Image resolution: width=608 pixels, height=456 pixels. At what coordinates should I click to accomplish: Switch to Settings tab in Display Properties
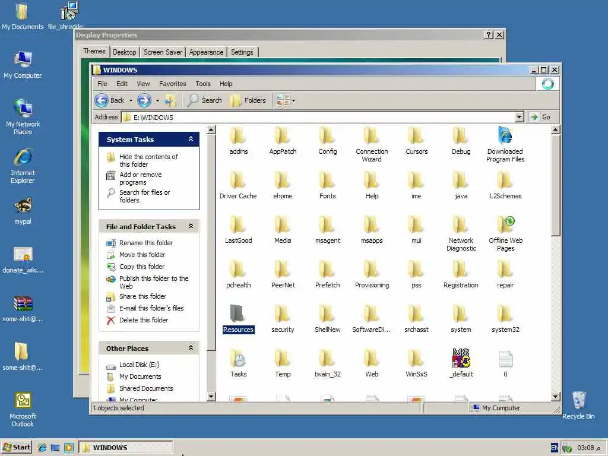click(x=242, y=52)
